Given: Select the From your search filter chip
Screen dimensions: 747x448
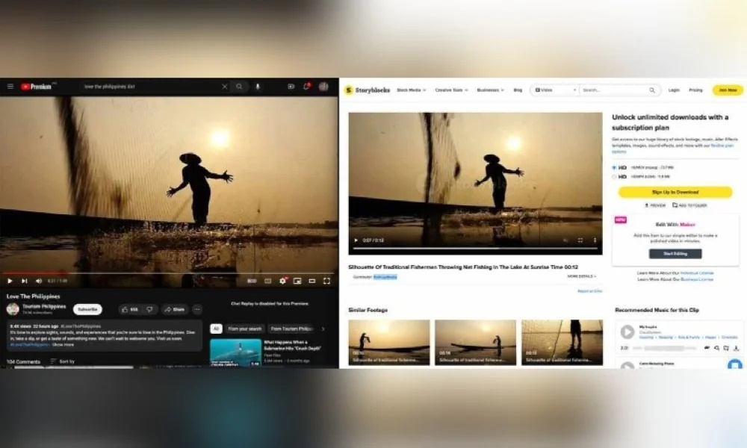Looking at the screenshot, I should 245,329.
